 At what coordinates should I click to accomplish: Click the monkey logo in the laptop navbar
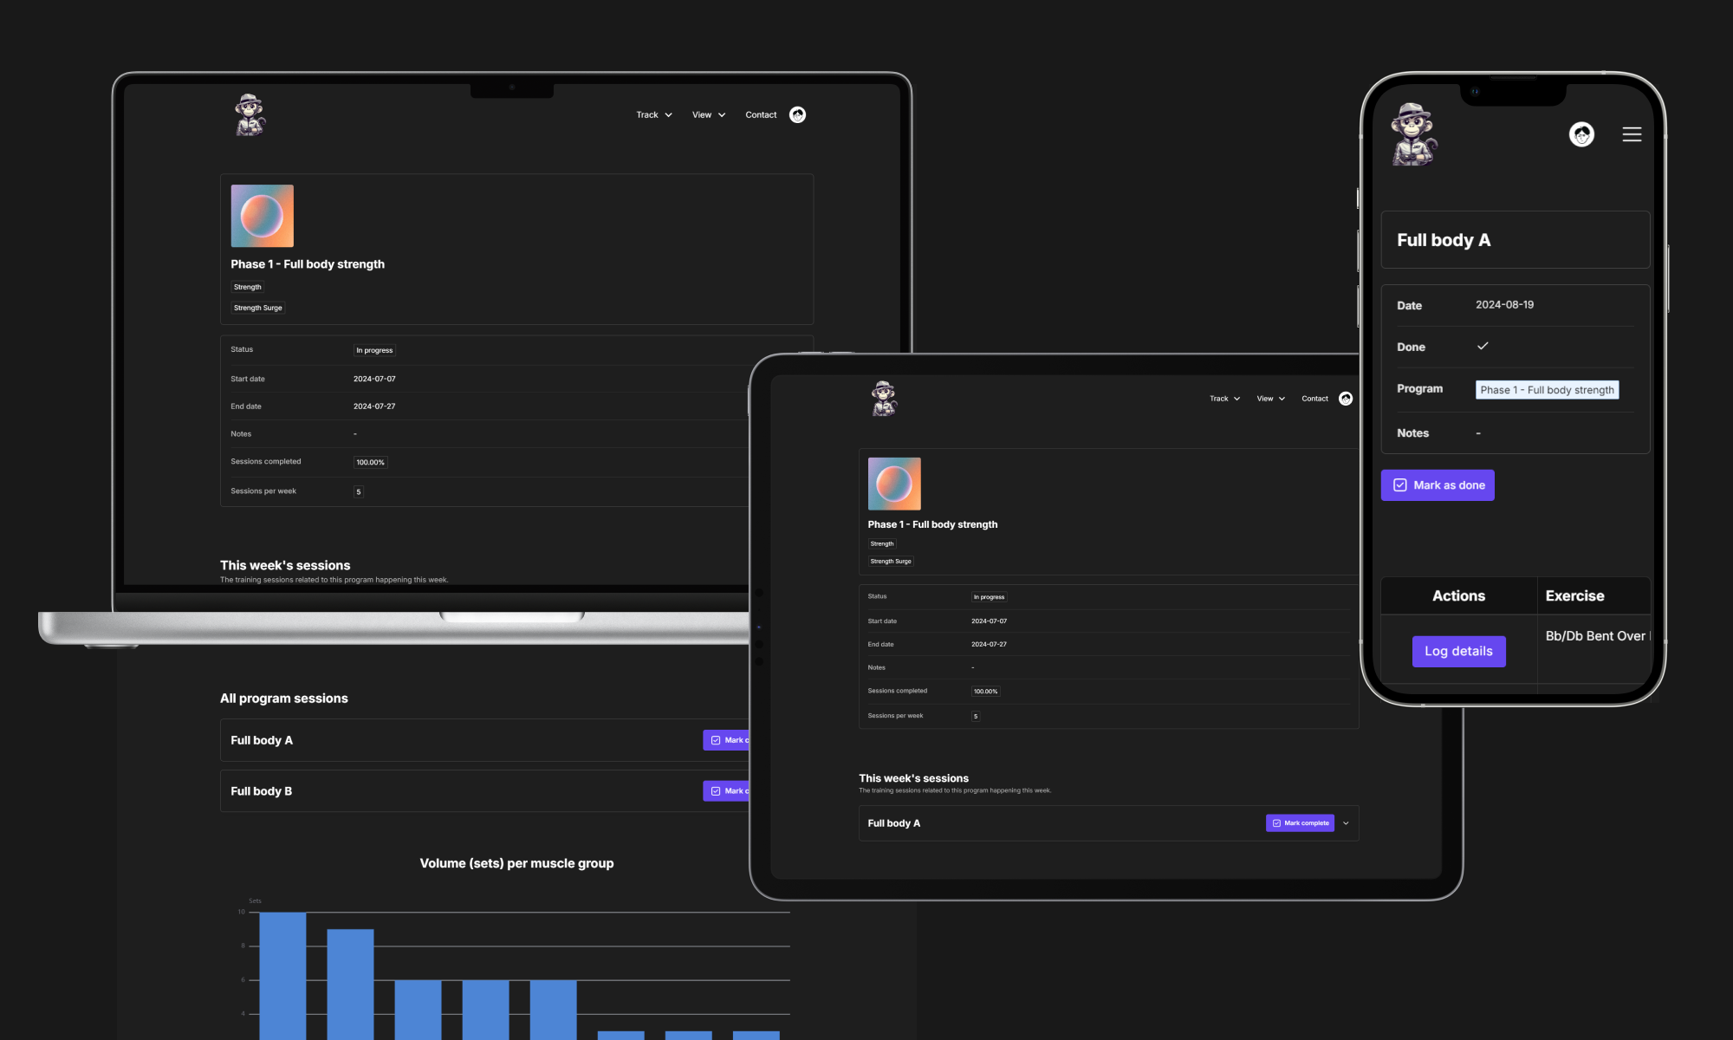(x=250, y=114)
